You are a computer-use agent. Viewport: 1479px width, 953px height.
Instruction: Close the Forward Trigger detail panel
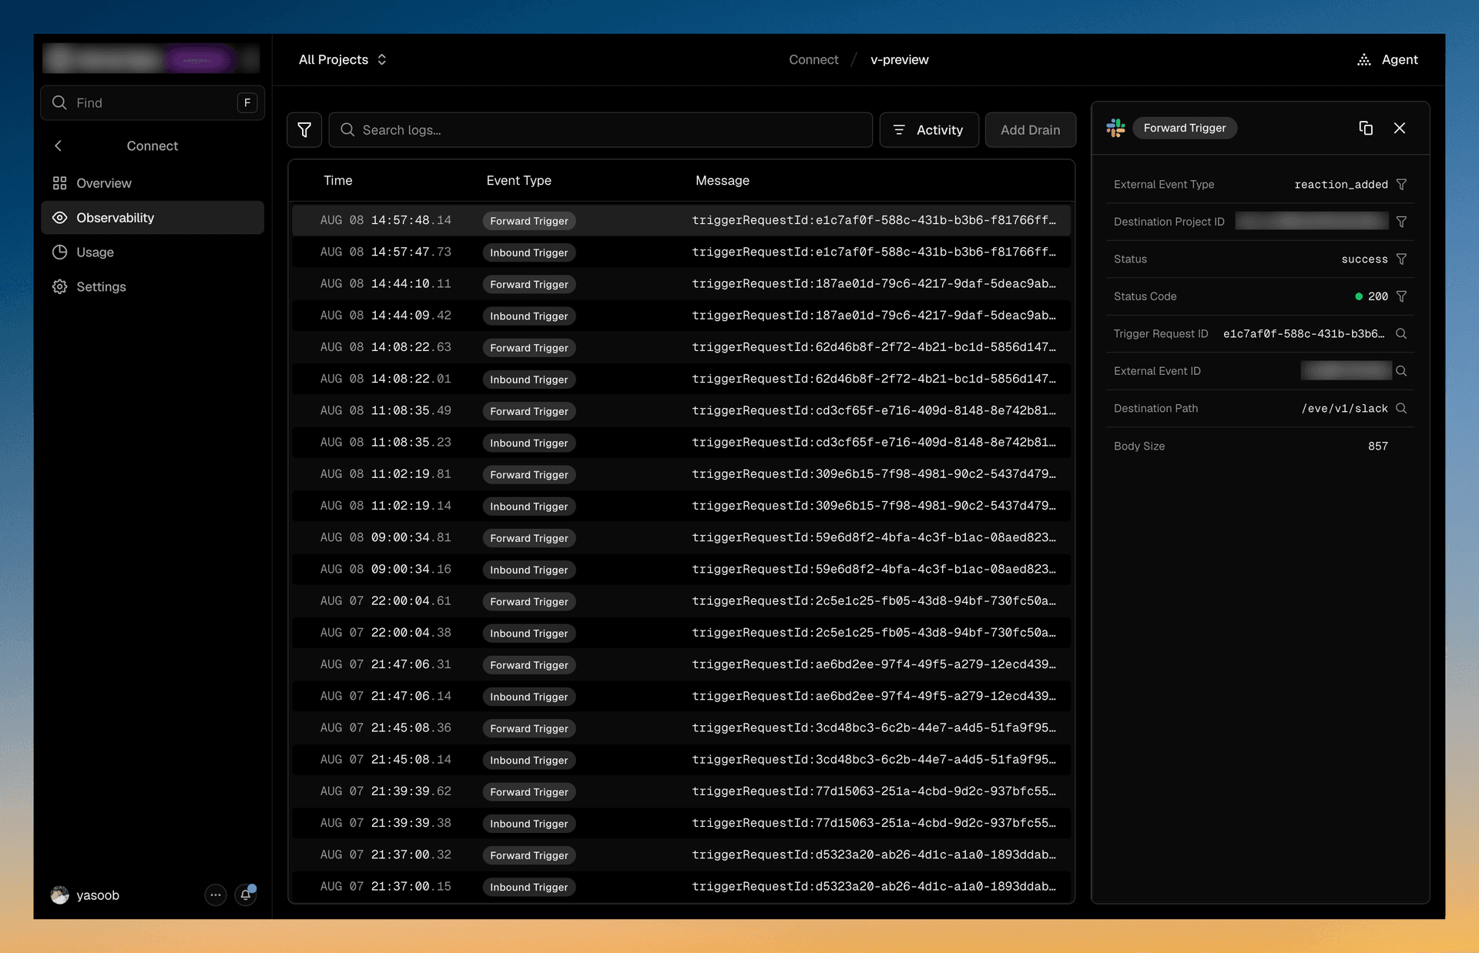tap(1400, 128)
